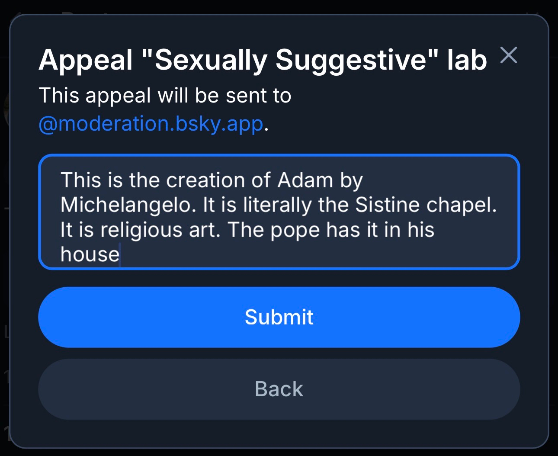Submit the appeal
The width and height of the screenshot is (558, 456).
click(279, 317)
